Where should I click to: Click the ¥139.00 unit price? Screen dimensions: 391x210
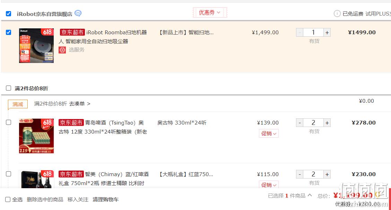[268, 123]
